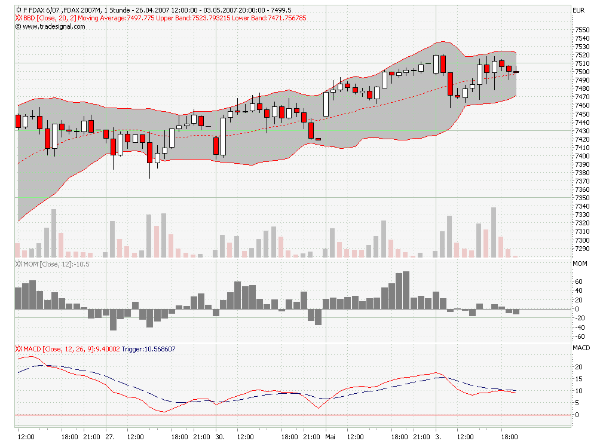Click the 15 value on the MACD axis
606x447 pixels.
[579, 379]
